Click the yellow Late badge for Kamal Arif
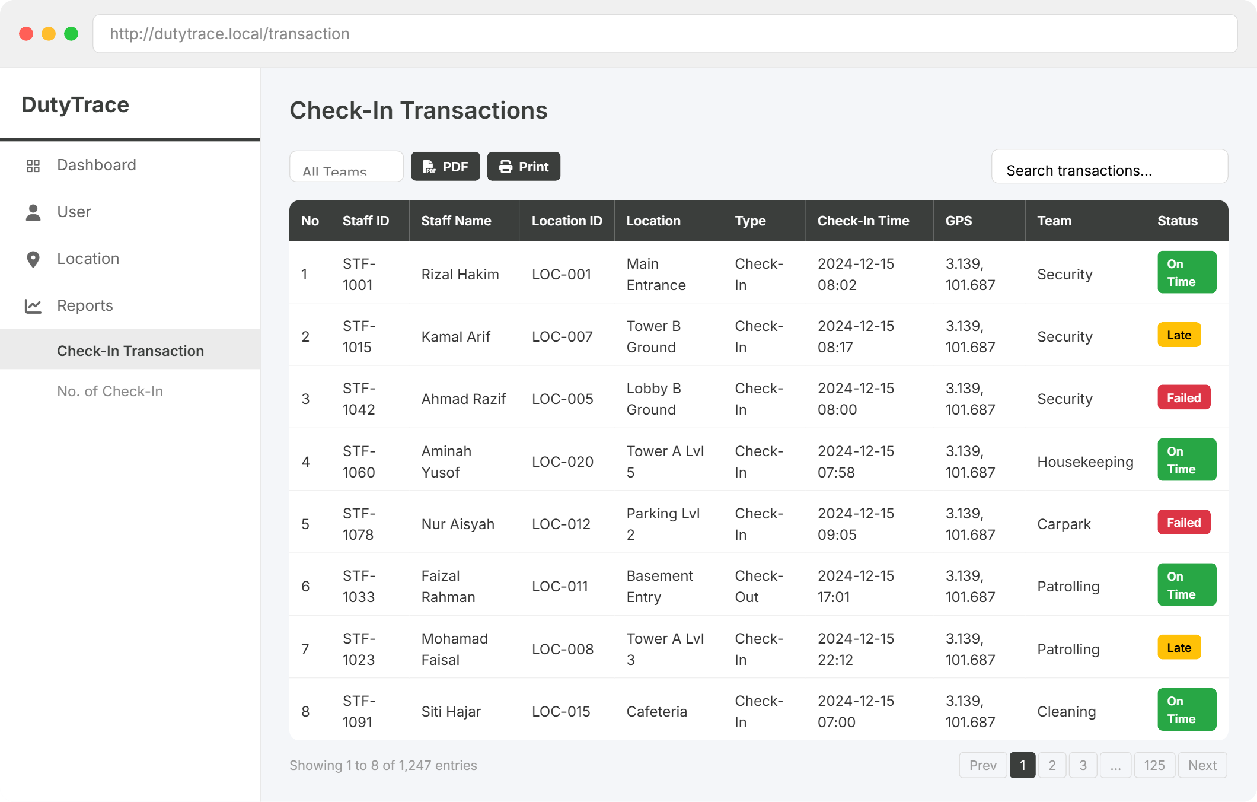 click(x=1179, y=335)
